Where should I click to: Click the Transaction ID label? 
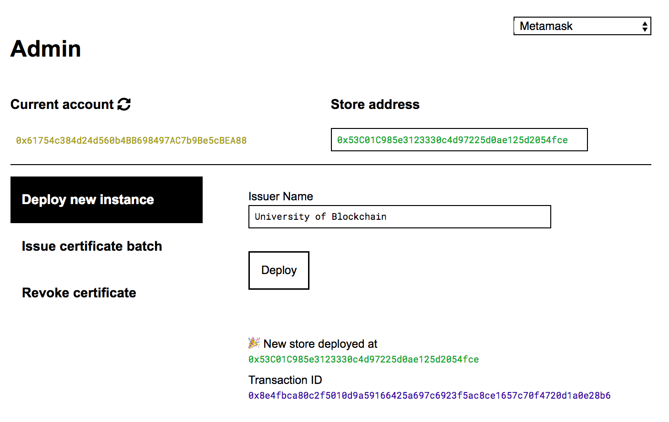285,380
